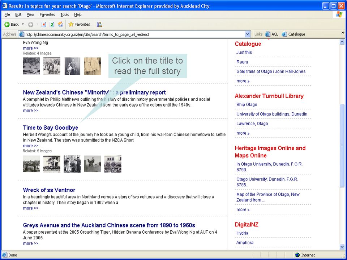Click the Windows flag logo throbber
This screenshot has height=260, width=347.
click(x=339, y=14)
